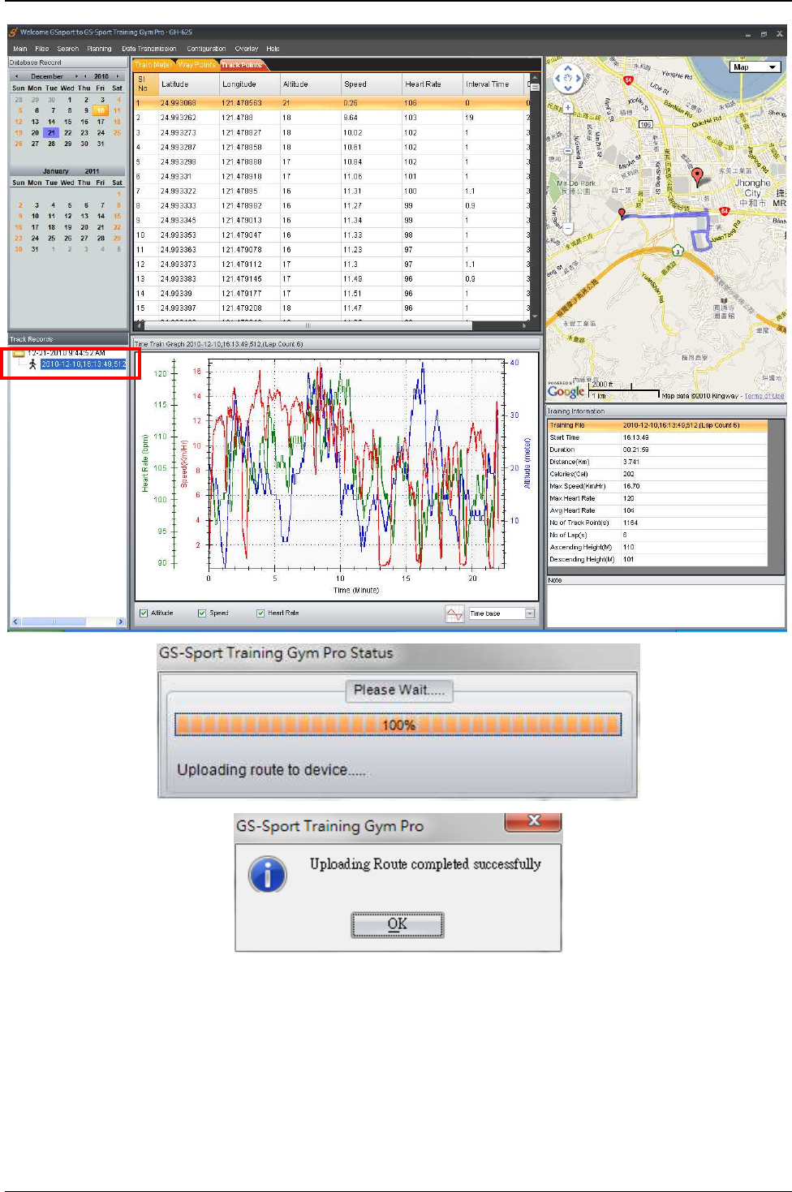Select track record 2010-12-10,16:13:49,512
The image size is (792, 1192).
(84, 364)
